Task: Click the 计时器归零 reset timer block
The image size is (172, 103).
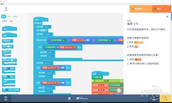Action: [97, 77]
